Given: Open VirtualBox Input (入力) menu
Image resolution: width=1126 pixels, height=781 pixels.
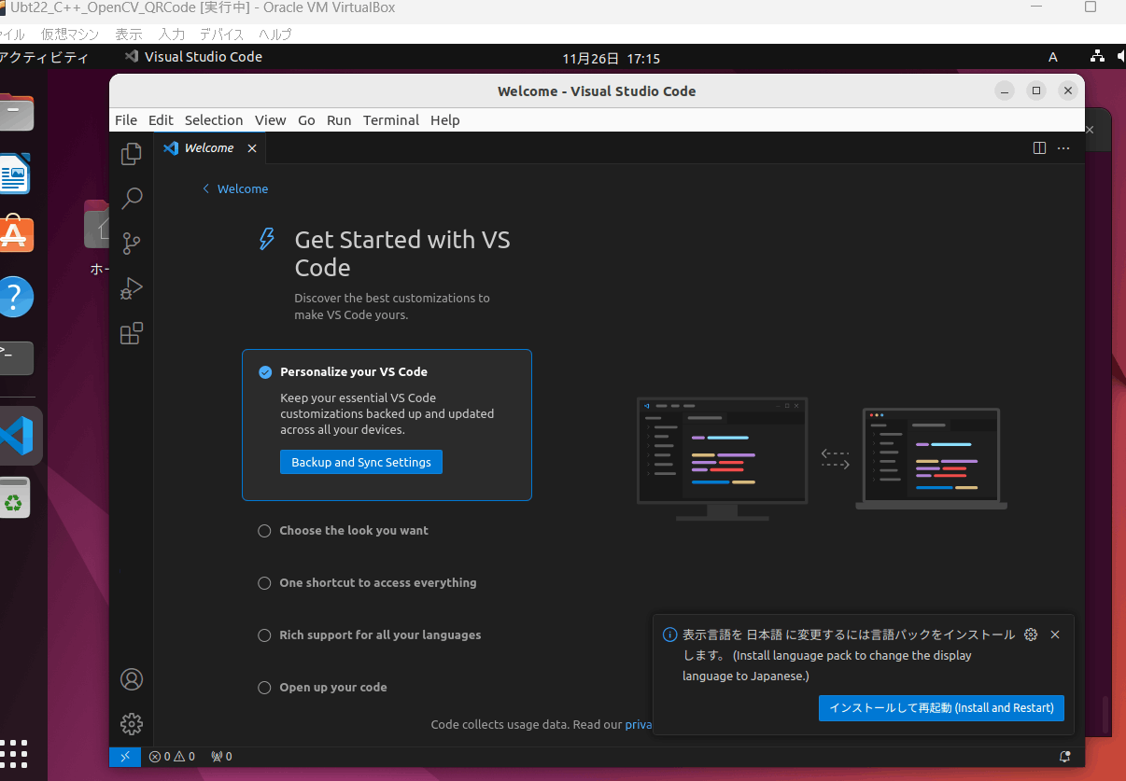Looking at the screenshot, I should click(x=172, y=35).
